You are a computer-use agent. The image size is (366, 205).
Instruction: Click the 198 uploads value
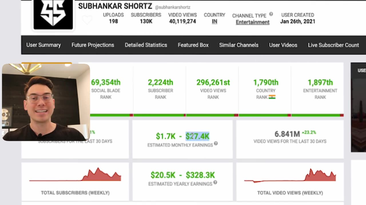tap(113, 21)
